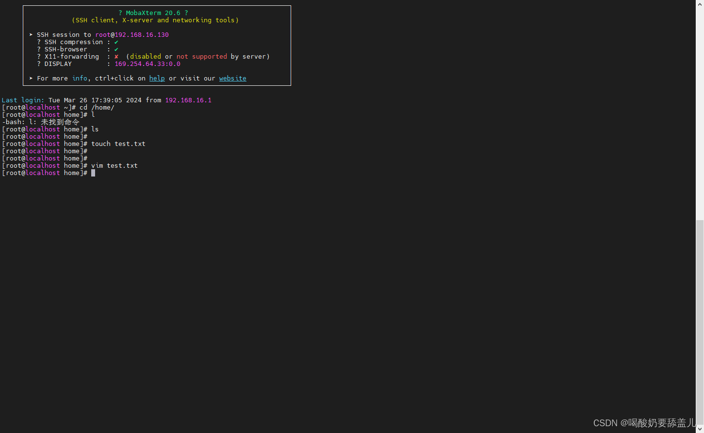Click the 'SSH compression' line
704x433 pixels.
click(78, 42)
